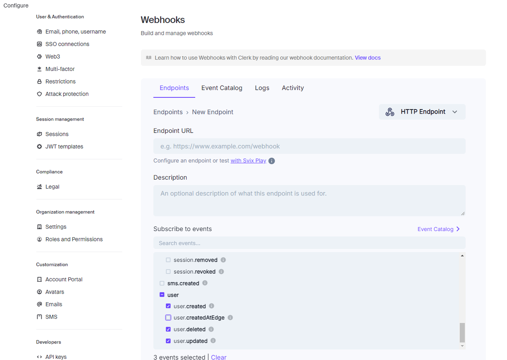
Task: Click the events list scroll down arrow
Action: [x=462, y=346]
